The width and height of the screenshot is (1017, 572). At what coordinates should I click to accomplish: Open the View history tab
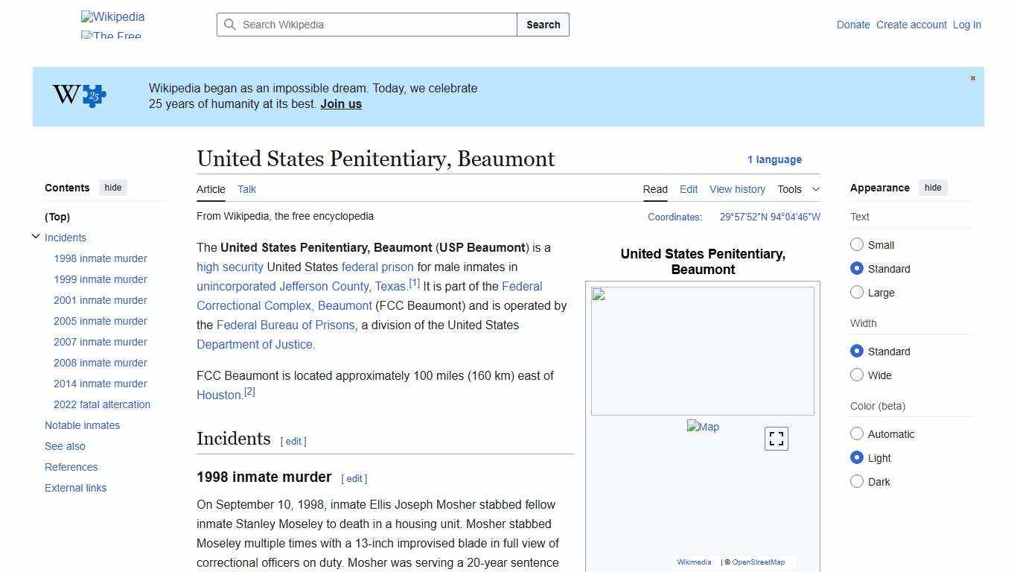point(737,189)
